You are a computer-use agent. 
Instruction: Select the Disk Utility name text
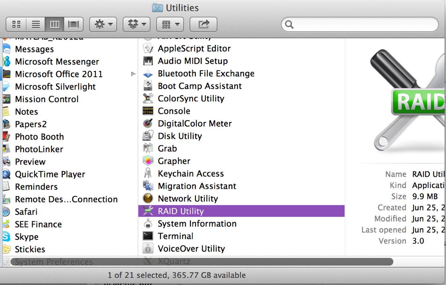coord(180,136)
